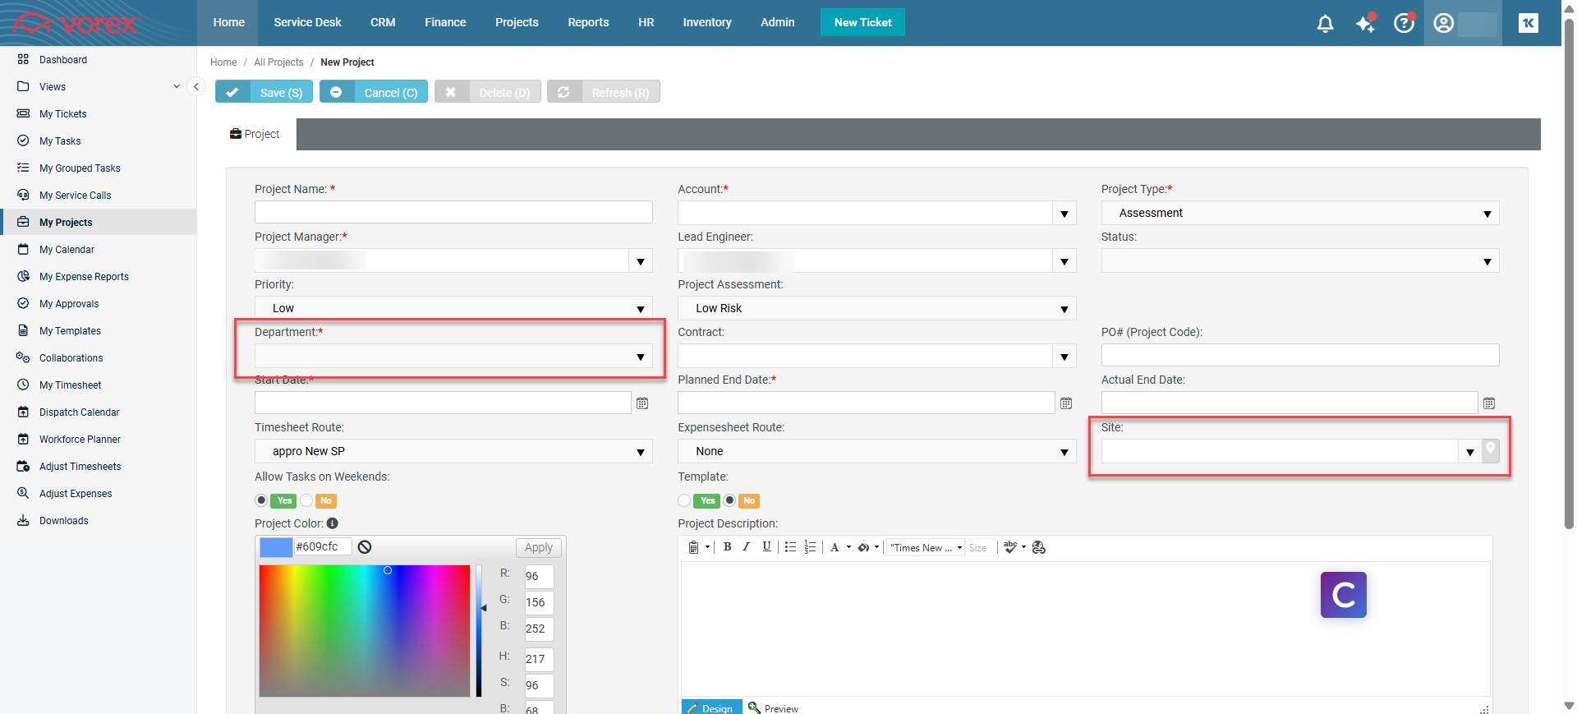Image resolution: width=1577 pixels, height=714 pixels.
Task: Pick a color in the gradient picker
Action: pos(364,630)
